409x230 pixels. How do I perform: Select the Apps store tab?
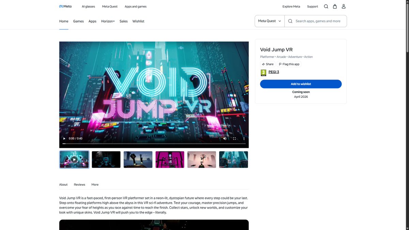[92, 21]
